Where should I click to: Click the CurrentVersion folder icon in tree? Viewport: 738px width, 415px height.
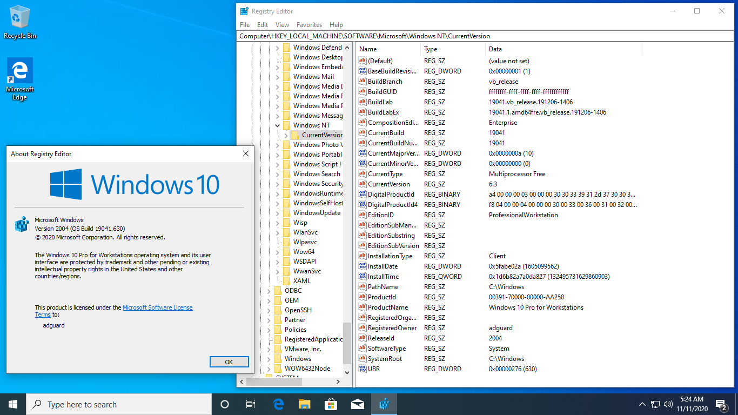coord(295,135)
